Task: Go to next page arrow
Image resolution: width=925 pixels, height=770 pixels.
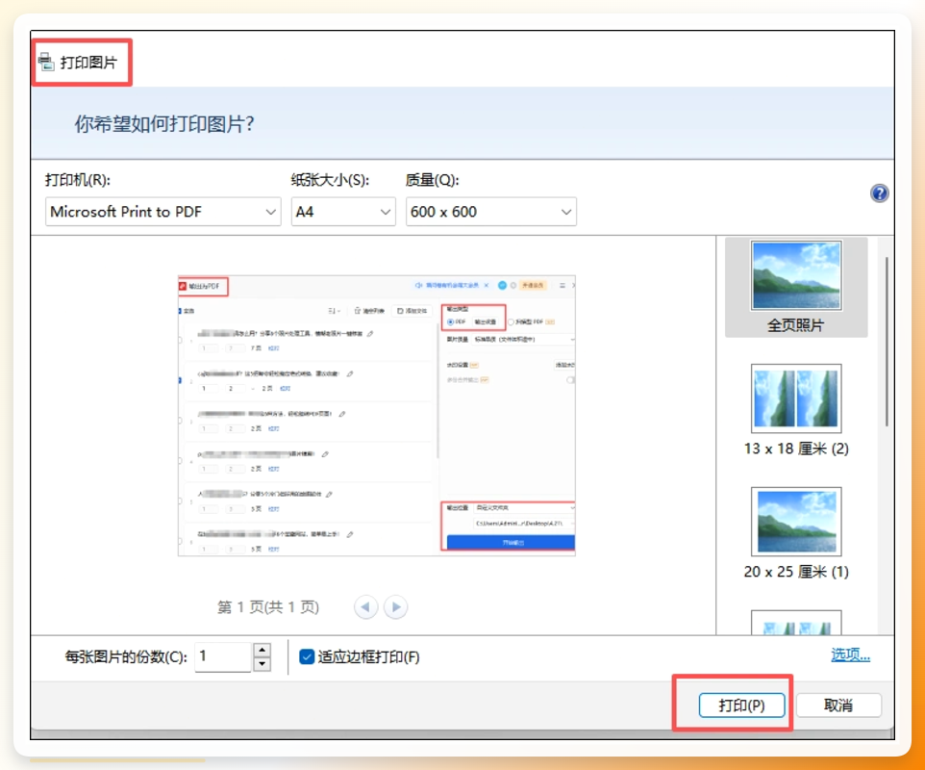Action: coord(396,607)
